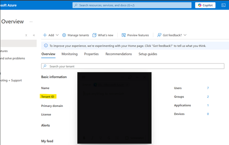Click the Alerts heading
Viewport: 229px width, 145px height.
pyautogui.click(x=45, y=126)
